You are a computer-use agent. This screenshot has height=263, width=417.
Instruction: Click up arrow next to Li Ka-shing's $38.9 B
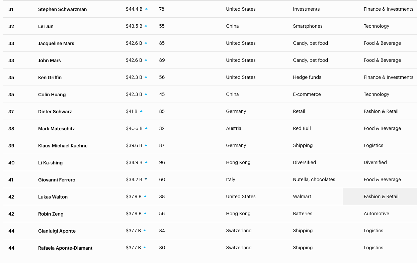[146, 162]
